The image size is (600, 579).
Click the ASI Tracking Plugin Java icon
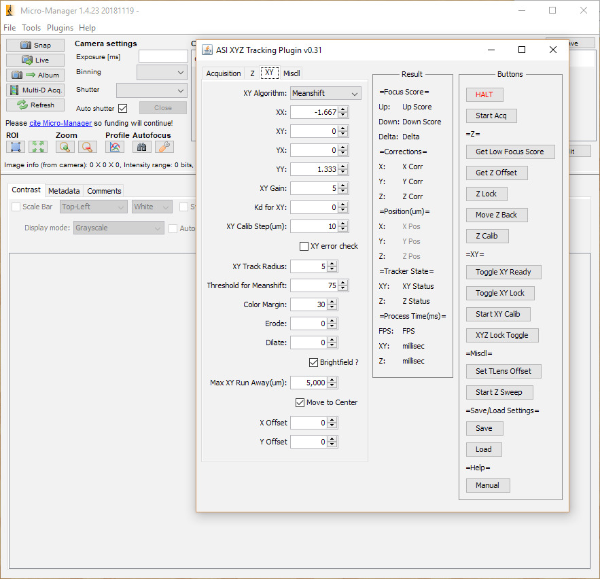[x=207, y=50]
